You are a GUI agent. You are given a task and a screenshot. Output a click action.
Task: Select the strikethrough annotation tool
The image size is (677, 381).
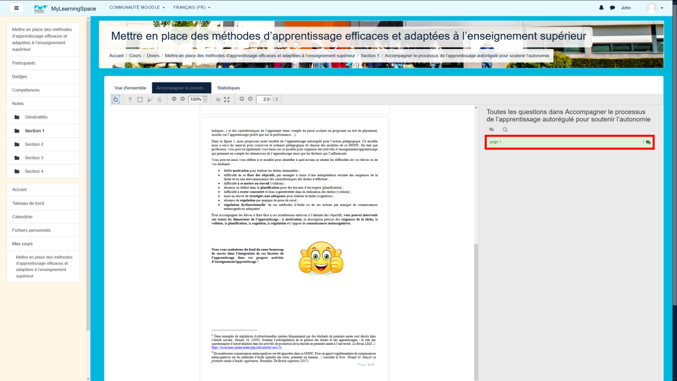[x=160, y=99]
